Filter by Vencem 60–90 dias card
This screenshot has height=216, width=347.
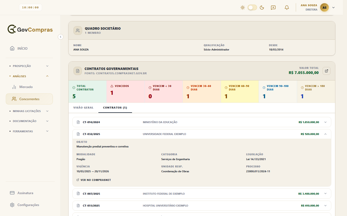(240, 92)
